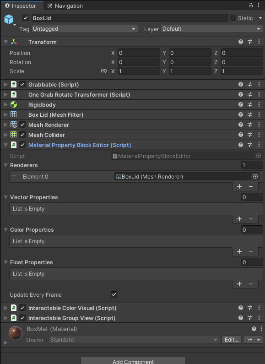Add a Vector Properties entry with plus
Viewport: 265px width, 364px height.
pos(239,219)
